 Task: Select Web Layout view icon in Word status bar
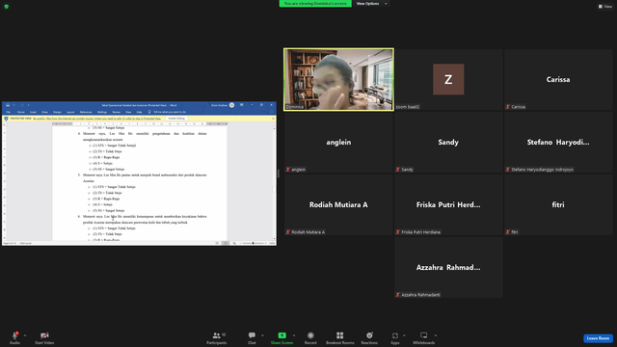[x=234, y=243]
